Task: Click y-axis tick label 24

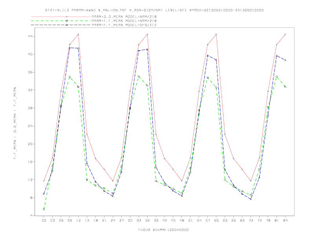Action: pos(31,126)
